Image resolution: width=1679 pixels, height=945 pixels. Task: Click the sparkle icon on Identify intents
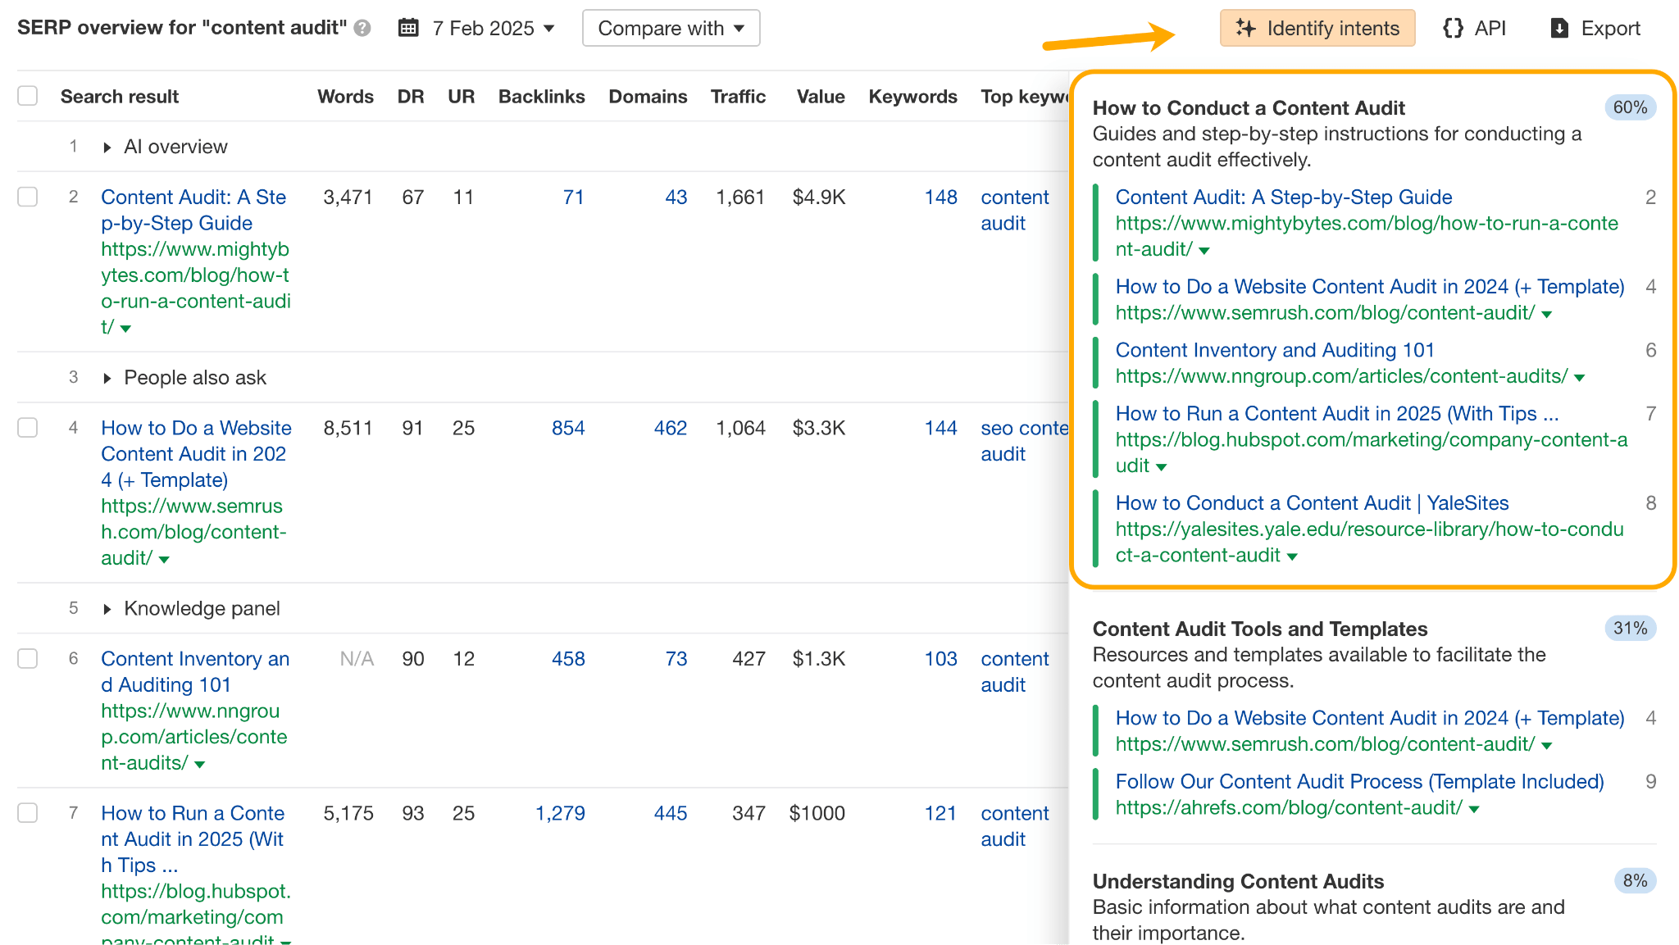[1245, 27]
